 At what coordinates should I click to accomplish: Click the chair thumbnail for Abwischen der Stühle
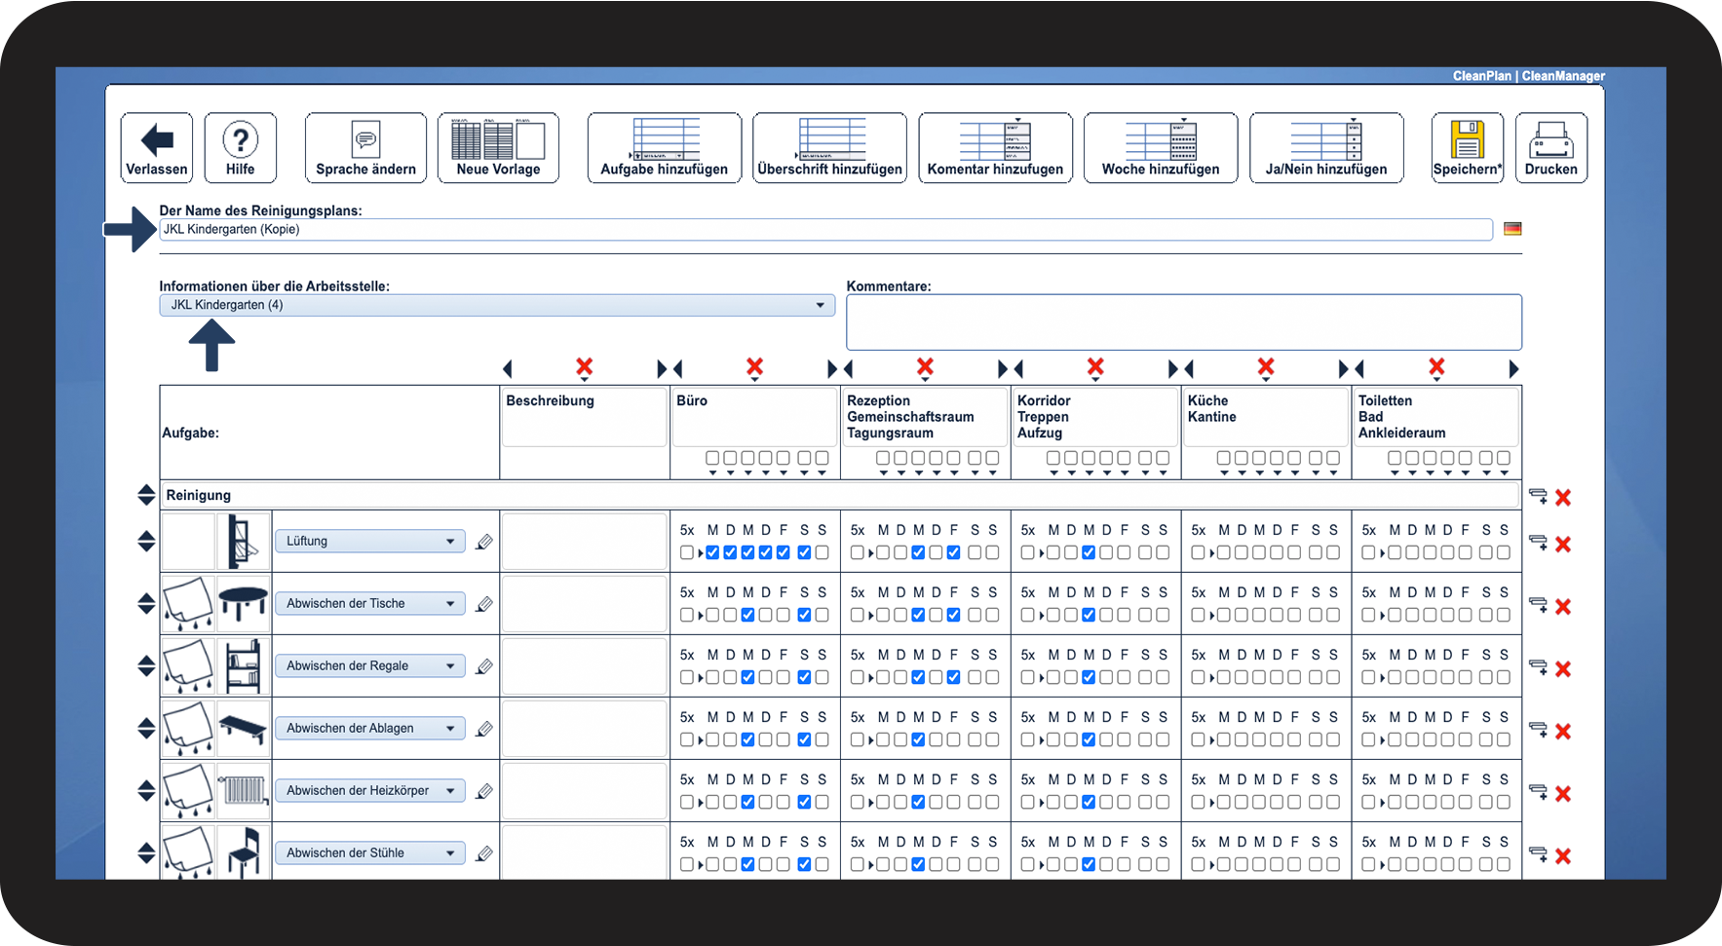[244, 852]
